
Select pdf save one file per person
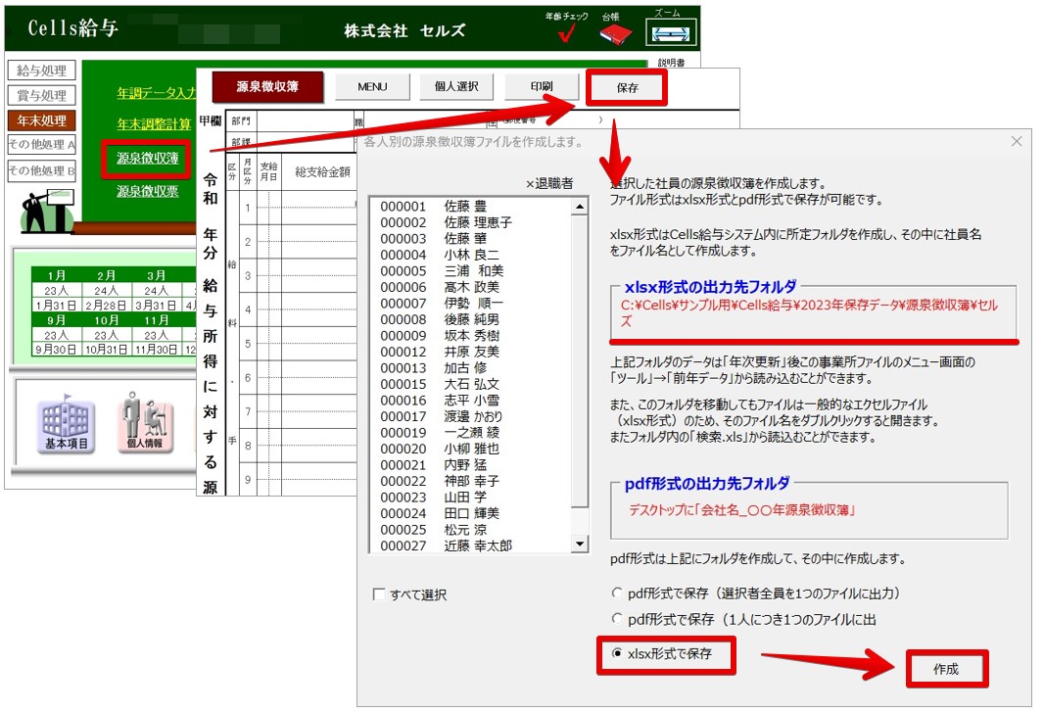pyautogui.click(x=616, y=619)
